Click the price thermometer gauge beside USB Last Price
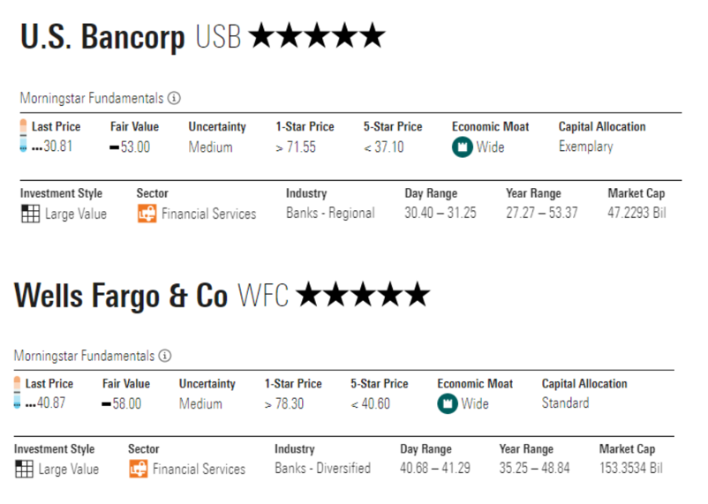Image resolution: width=708 pixels, height=504 pixels. point(24,137)
